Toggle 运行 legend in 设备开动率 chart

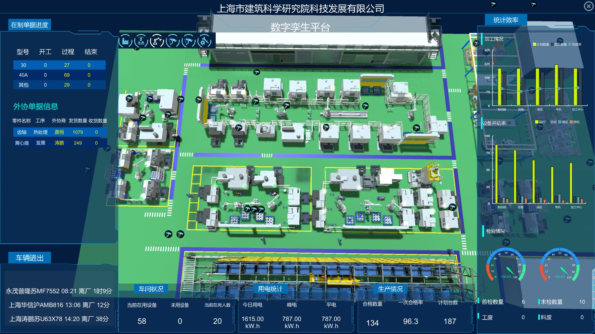(540, 122)
